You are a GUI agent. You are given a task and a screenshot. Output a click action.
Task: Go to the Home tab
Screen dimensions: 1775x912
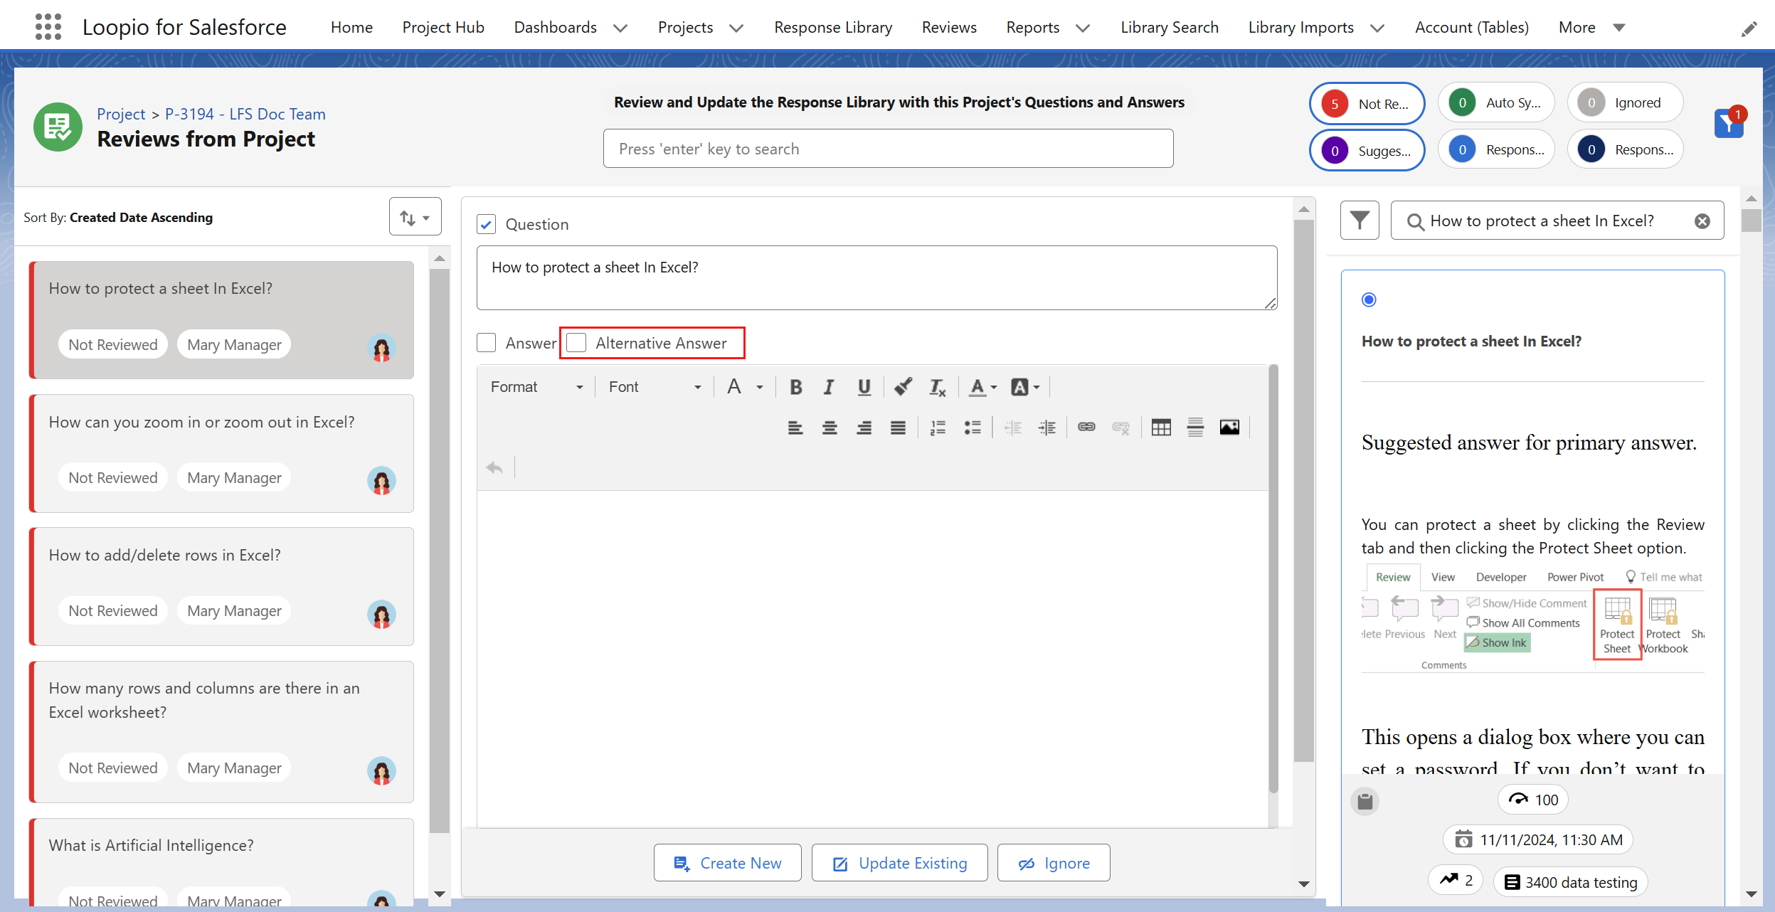point(351,28)
